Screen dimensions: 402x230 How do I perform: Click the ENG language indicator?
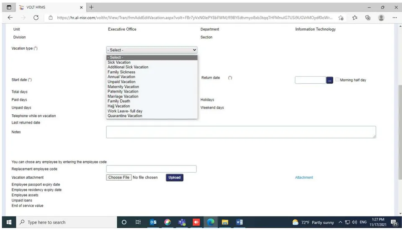pos(363,222)
